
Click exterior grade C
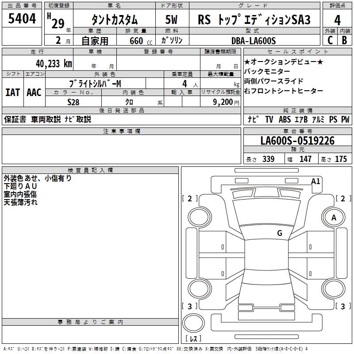[330, 40]
